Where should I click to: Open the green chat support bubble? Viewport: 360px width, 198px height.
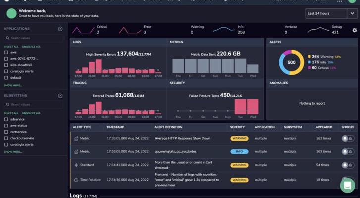coord(347,185)
